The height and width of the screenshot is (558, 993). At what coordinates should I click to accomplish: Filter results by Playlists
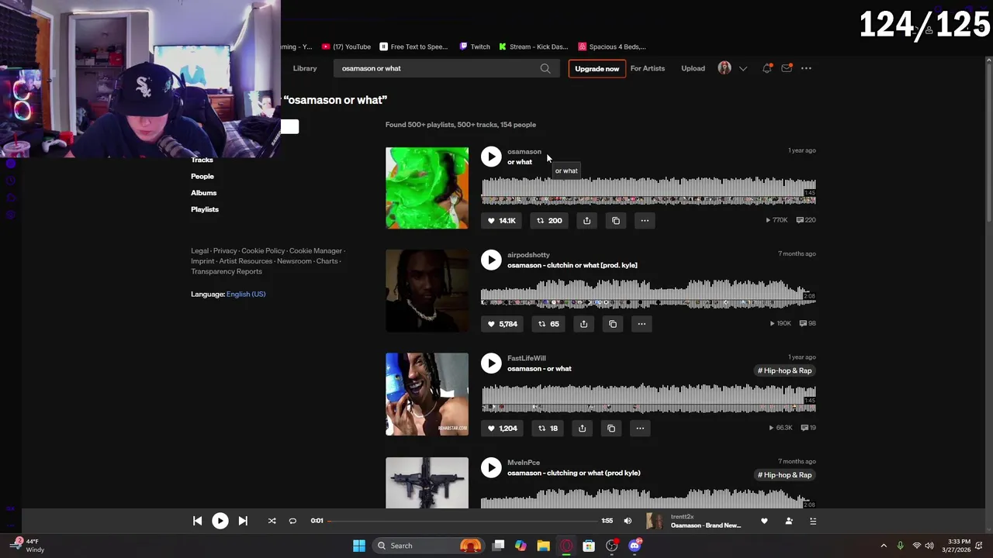[x=205, y=209]
